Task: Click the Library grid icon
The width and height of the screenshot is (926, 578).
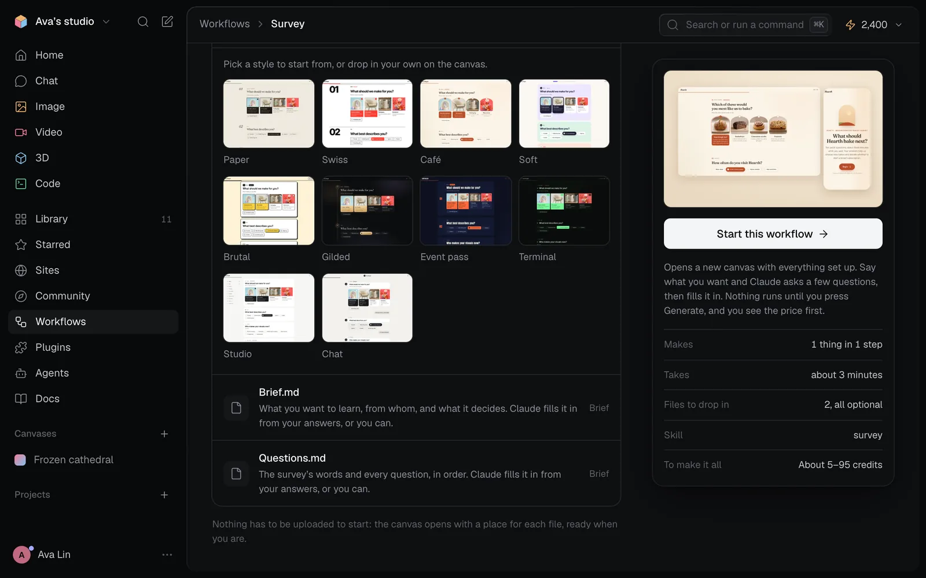Action: [x=21, y=219]
